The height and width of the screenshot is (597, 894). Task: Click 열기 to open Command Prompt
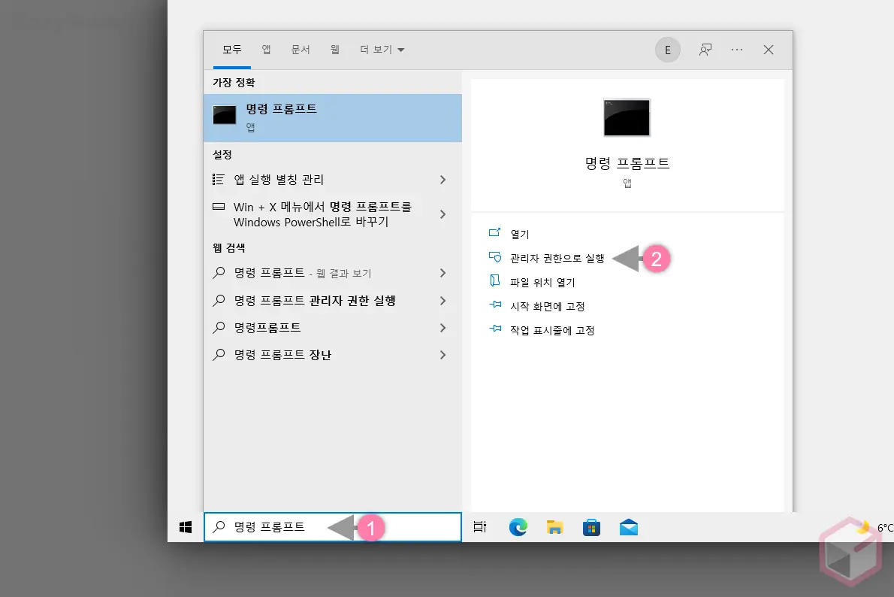tap(521, 233)
